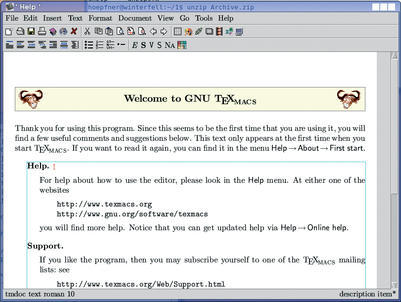This screenshot has width=401, height=302.
Task: Click the copy icon in the toolbar
Action: tap(98, 32)
